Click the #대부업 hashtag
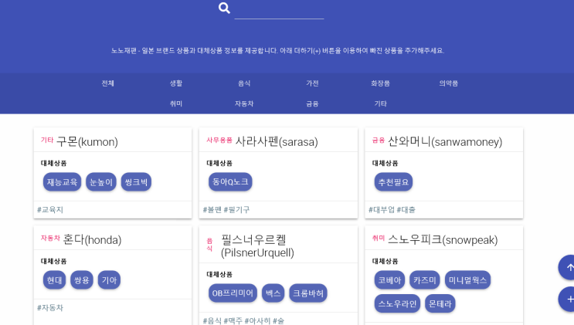Screen dimensions: 574x325 pyautogui.click(x=382, y=210)
